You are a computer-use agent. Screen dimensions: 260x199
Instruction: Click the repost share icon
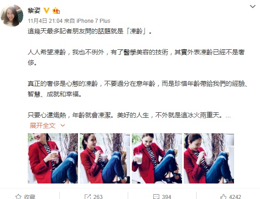(88, 197)
